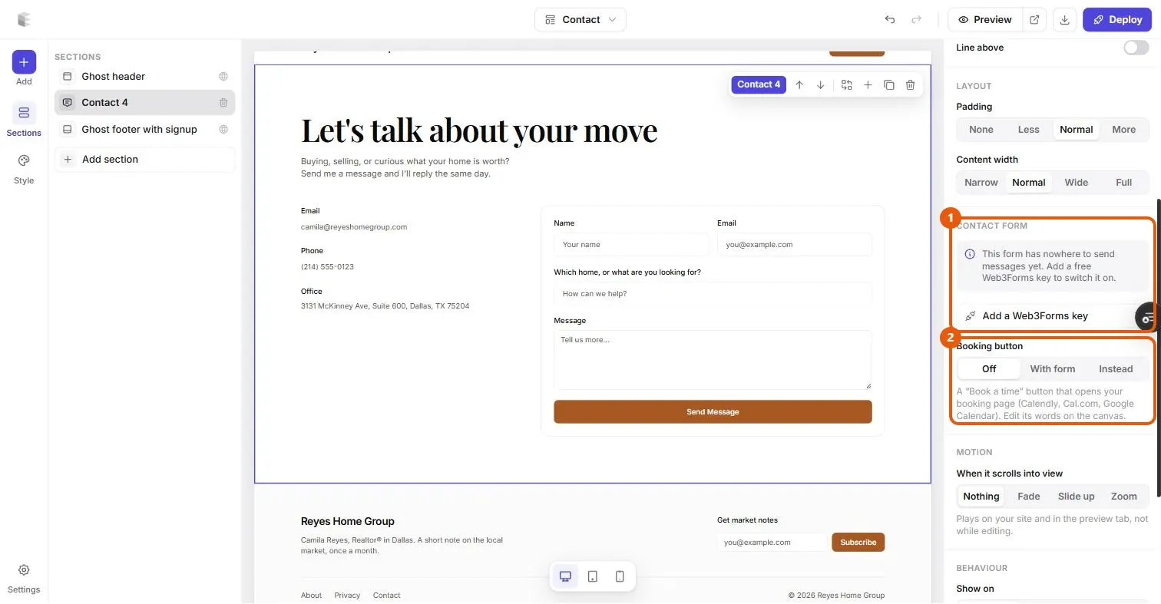Move Contact 4 section up
1161x604 pixels.
(x=799, y=85)
